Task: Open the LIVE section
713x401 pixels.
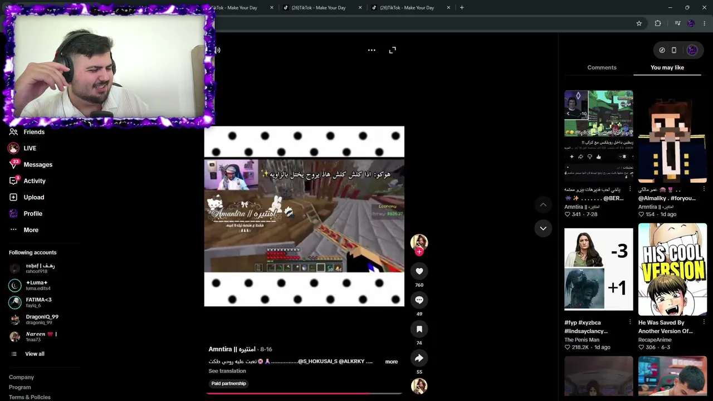Action: pyautogui.click(x=22, y=148)
